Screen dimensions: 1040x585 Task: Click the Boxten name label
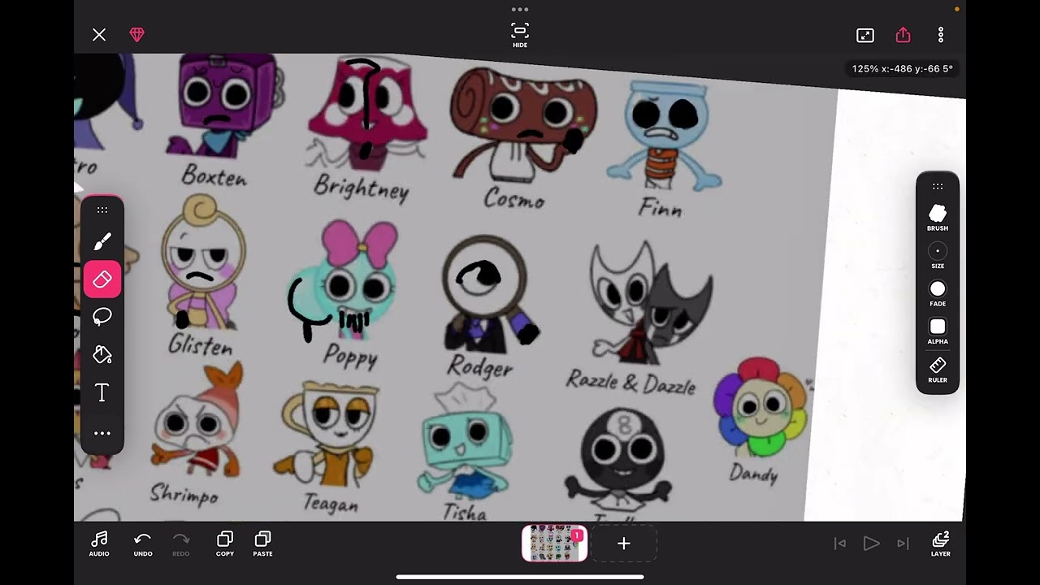pos(214,175)
